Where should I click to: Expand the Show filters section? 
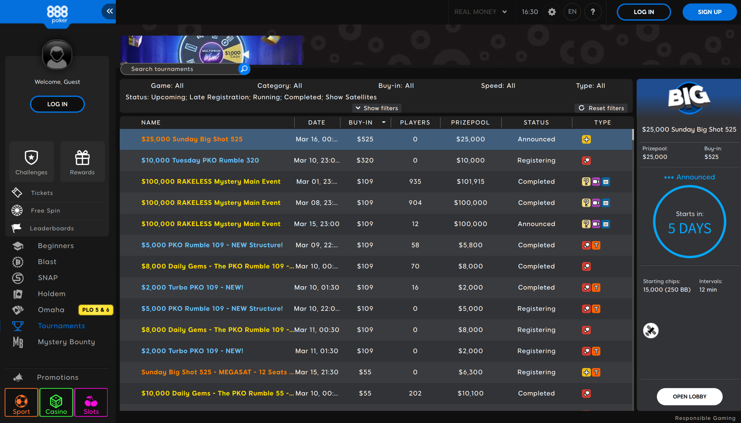pos(377,108)
